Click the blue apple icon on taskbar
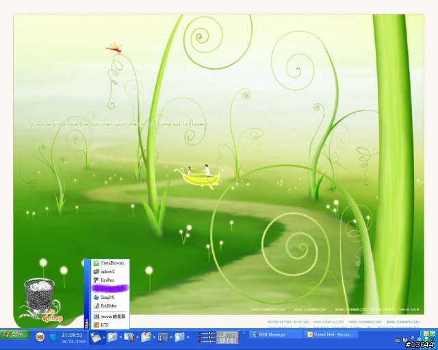This screenshot has width=438, height=350. (x=53, y=337)
